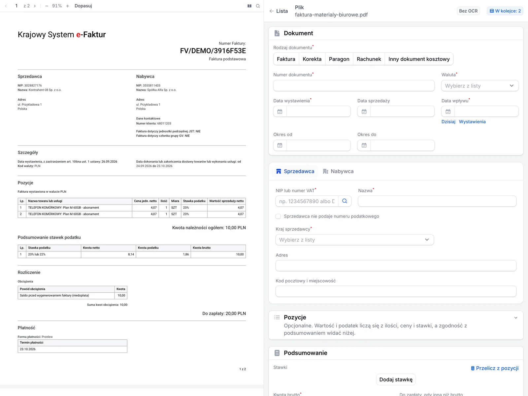
Task: Focus the NIP lub numer VAT field
Action: pos(307,201)
